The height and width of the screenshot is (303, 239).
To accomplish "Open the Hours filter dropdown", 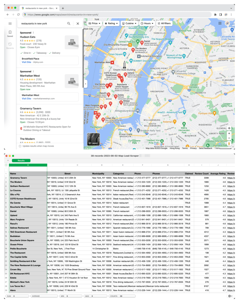I will (147, 23).
